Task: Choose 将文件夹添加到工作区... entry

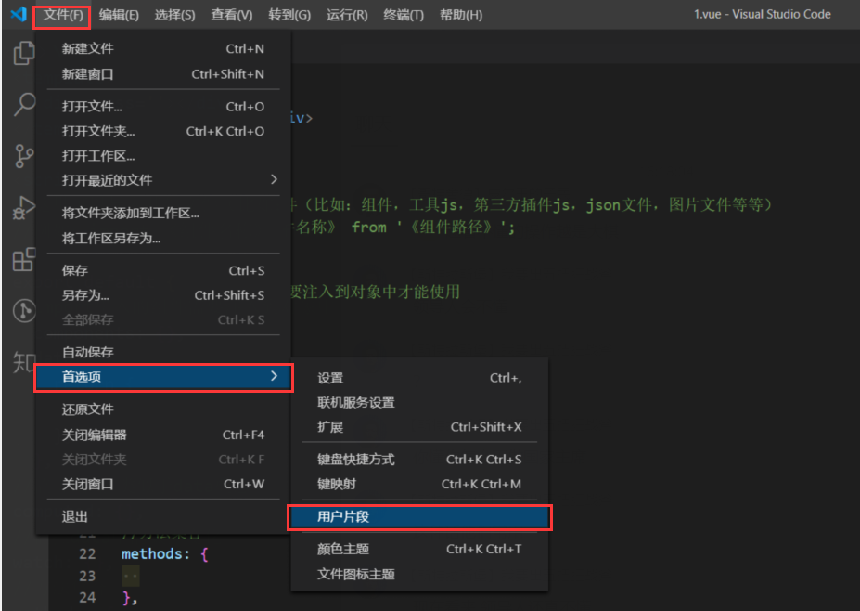Action: (163, 213)
